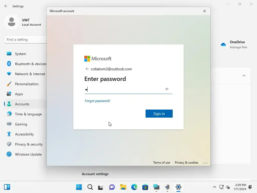257x193 pixels.
Task: Open Personalization category
Action: [x=25, y=84]
